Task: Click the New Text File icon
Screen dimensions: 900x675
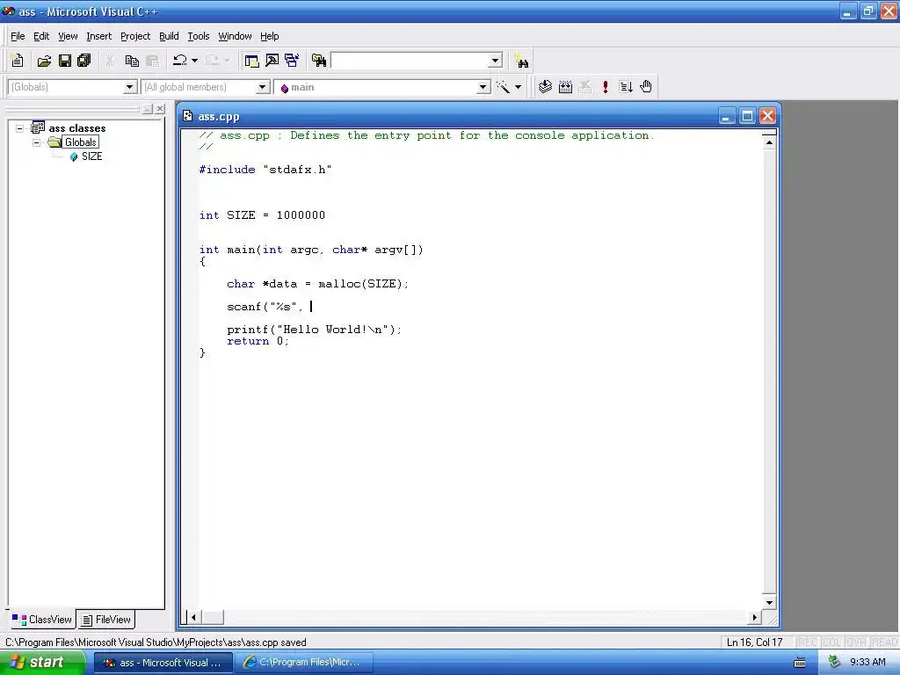Action: tap(18, 61)
